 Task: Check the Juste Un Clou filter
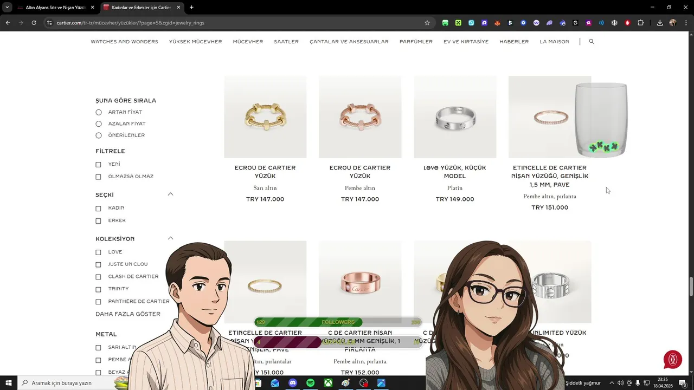pos(98,264)
